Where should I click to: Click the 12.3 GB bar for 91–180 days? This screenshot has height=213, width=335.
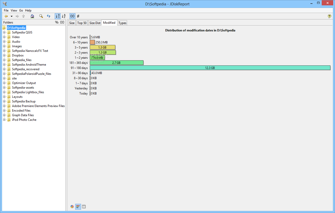pyautogui.click(x=210, y=68)
